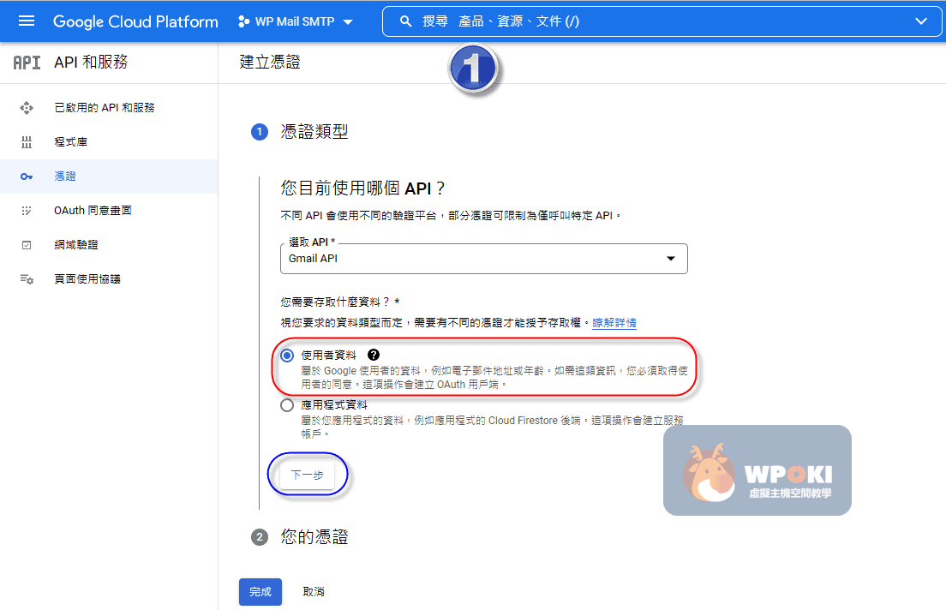Open the hamburger navigation menu

tap(27, 21)
